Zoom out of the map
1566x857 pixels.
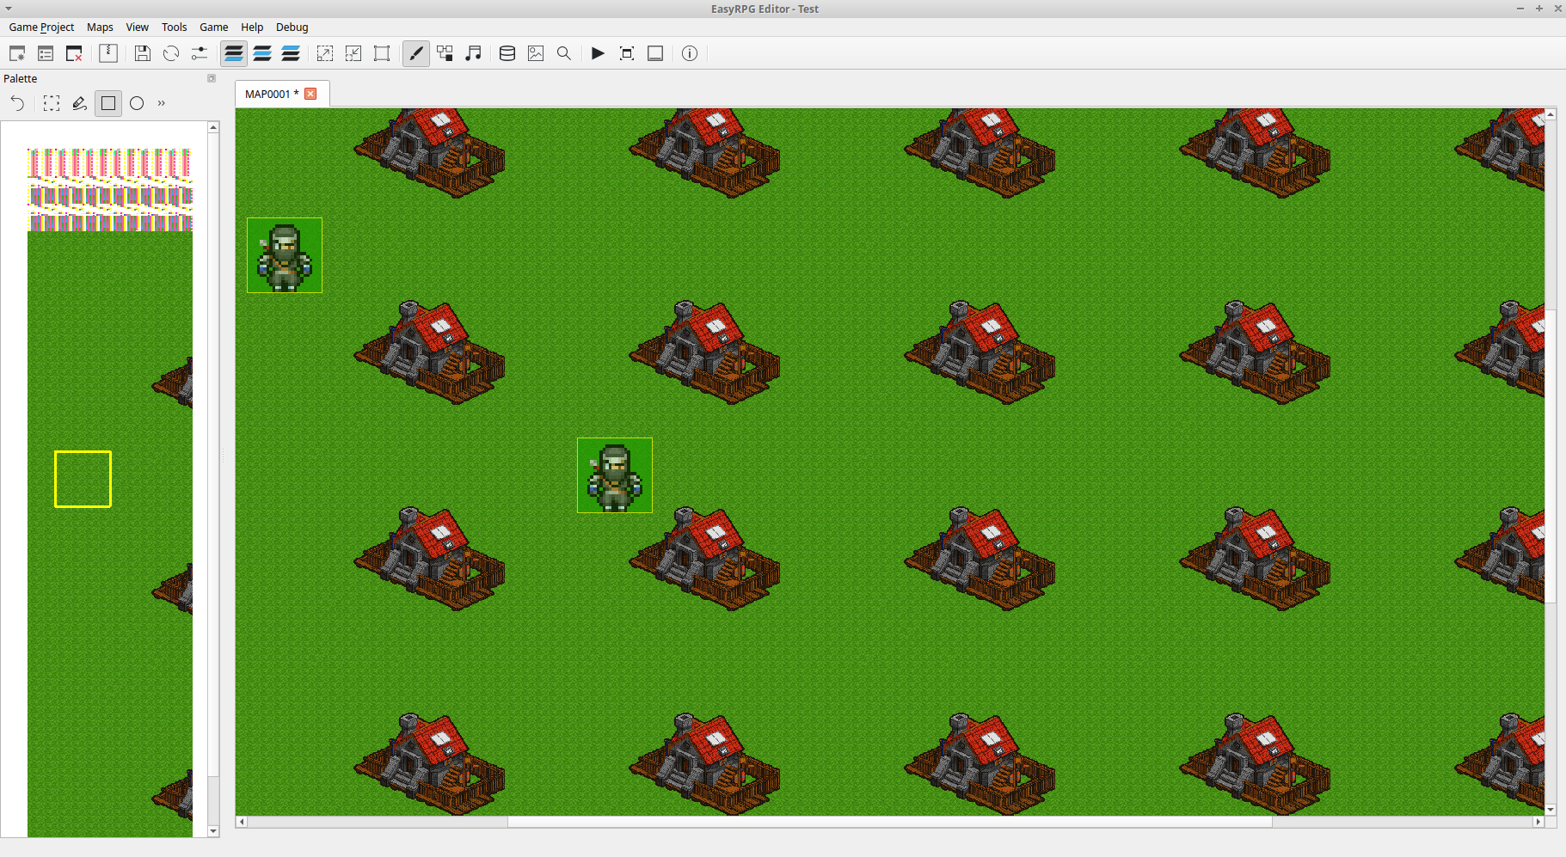(353, 53)
